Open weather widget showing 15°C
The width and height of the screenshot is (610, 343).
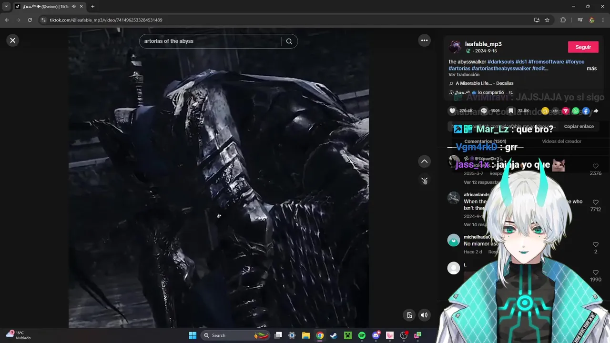(18, 335)
